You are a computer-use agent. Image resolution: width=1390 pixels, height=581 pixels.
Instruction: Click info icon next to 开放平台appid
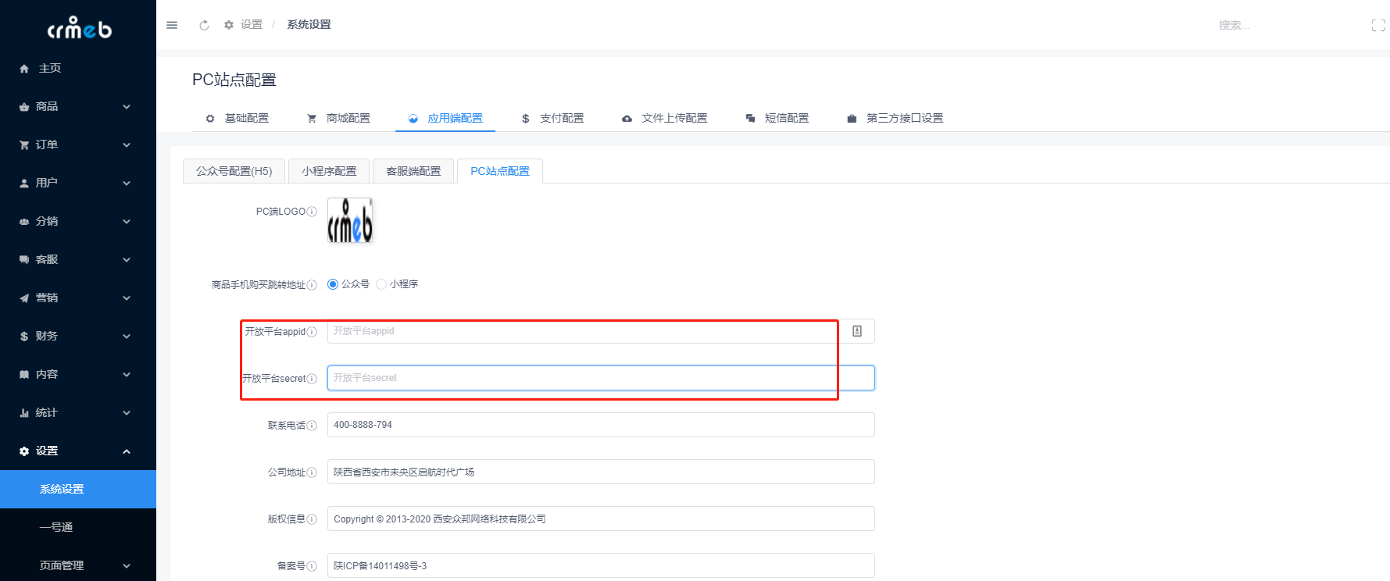click(x=312, y=332)
